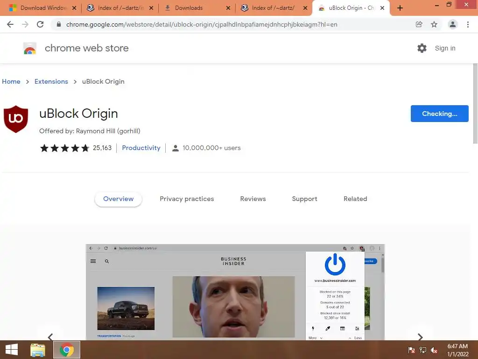Click the network tray icon
Screen dimensions: 478x359
point(423,350)
